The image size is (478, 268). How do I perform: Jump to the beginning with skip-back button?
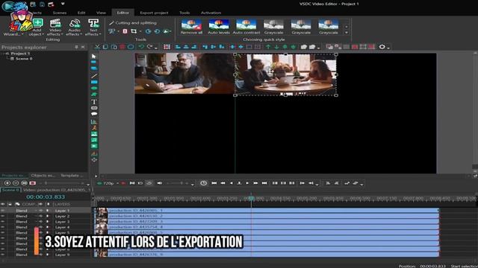coord(214,183)
